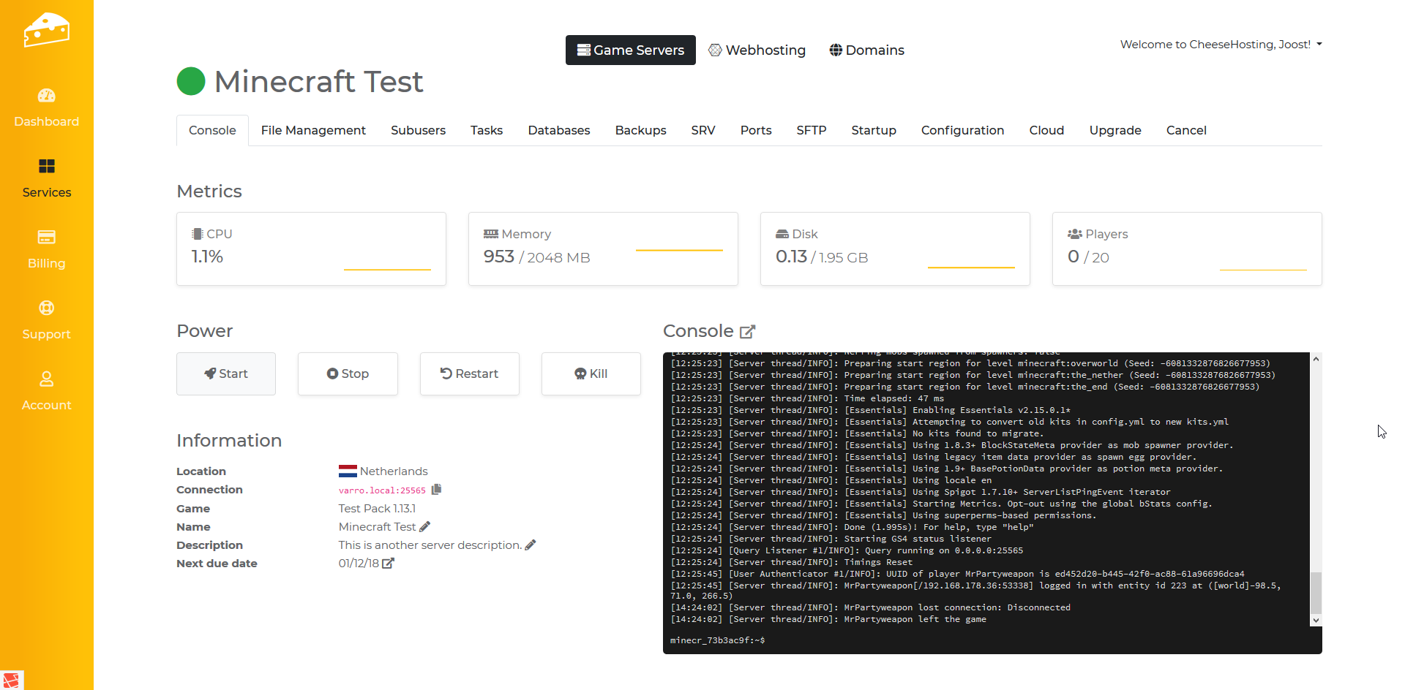Go to Billing in the sidebar
Viewport: 1405px width, 690px height.
(x=46, y=249)
